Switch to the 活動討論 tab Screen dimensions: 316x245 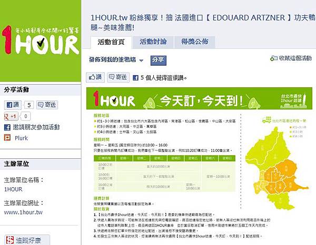[x=153, y=42]
